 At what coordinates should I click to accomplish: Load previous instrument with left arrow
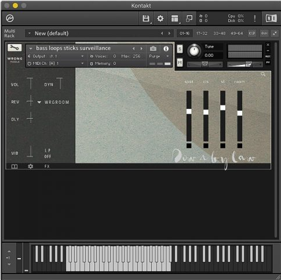[134, 49]
